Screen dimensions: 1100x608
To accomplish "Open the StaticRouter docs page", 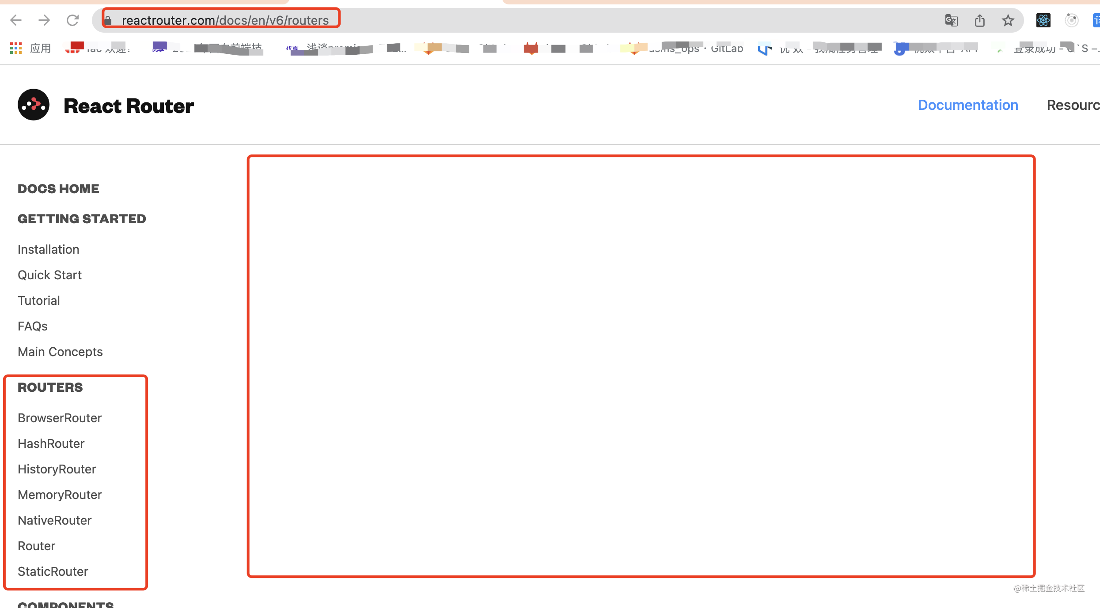I will point(53,571).
